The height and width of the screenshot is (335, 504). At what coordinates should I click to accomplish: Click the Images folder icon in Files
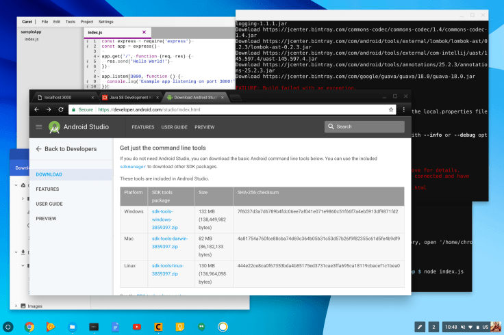click(23, 306)
